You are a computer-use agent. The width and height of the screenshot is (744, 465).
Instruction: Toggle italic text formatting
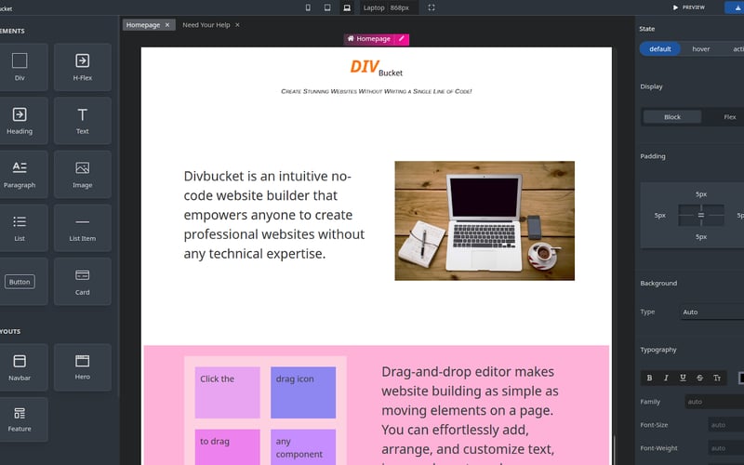click(x=666, y=378)
